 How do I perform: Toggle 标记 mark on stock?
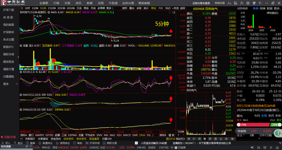[x=168, y=8]
